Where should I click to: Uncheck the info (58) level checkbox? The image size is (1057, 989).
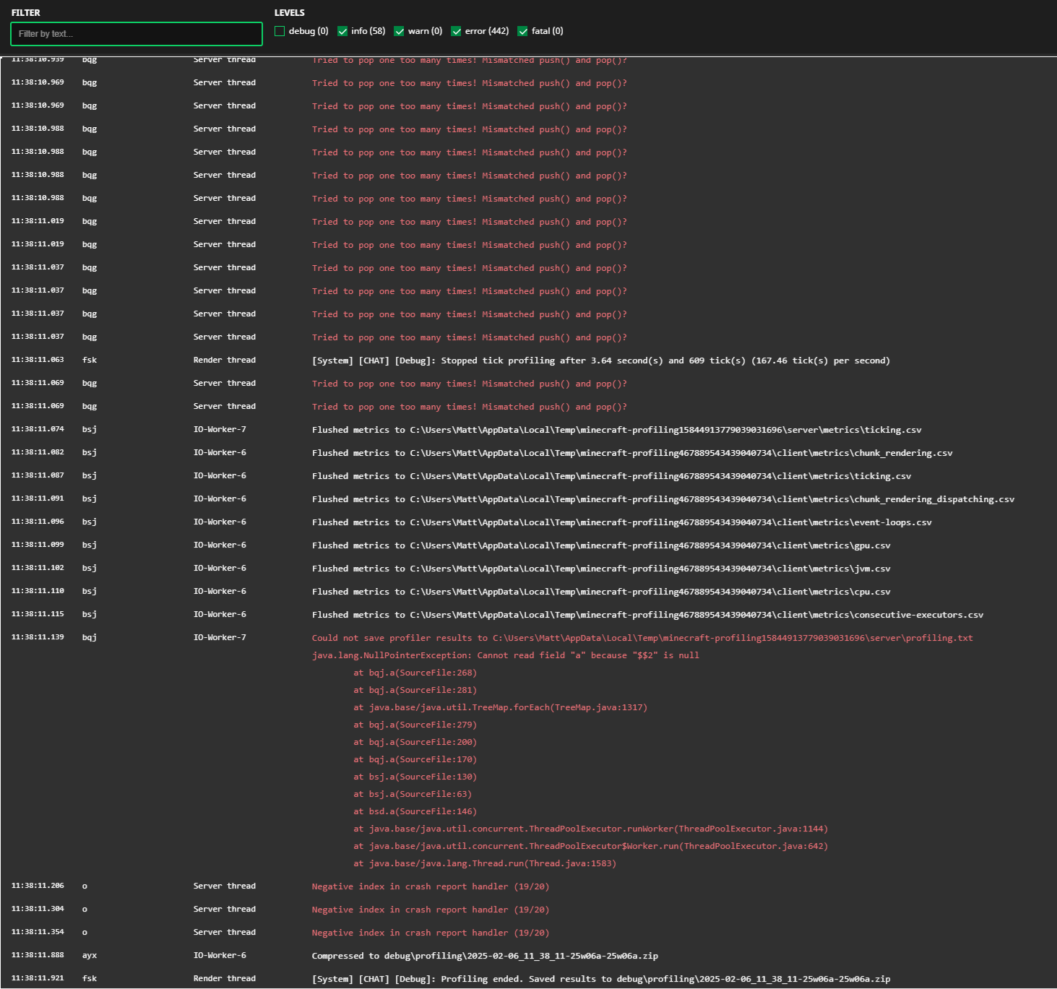[342, 31]
